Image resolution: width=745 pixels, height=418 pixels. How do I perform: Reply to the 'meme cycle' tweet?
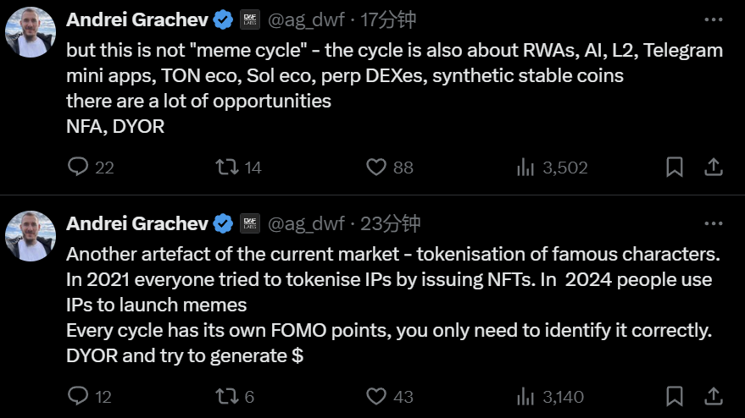(x=78, y=167)
